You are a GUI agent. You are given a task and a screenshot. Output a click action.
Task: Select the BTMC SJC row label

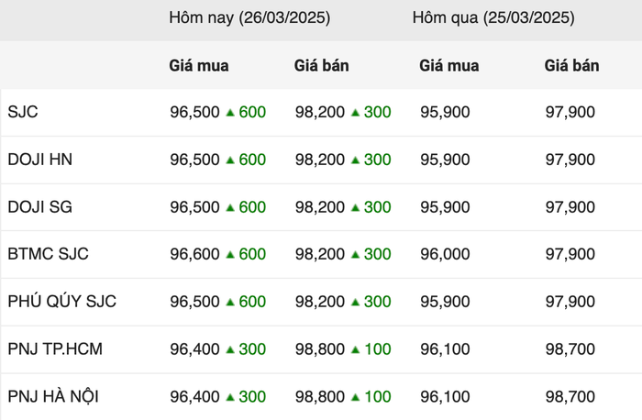[48, 254]
